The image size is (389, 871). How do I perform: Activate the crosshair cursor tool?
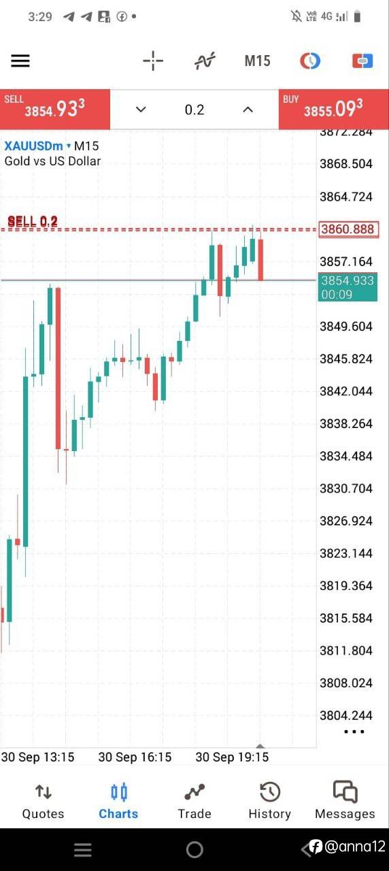pos(153,61)
